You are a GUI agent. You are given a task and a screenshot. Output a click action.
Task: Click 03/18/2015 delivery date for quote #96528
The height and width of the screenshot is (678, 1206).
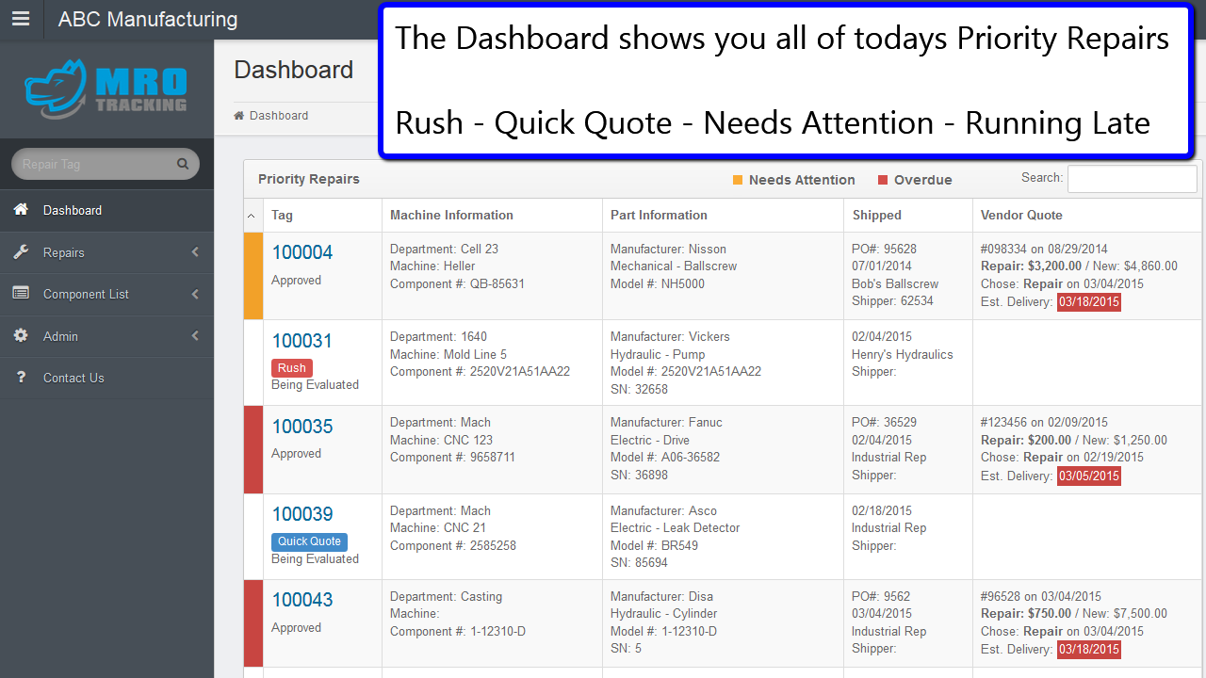pyautogui.click(x=1089, y=650)
